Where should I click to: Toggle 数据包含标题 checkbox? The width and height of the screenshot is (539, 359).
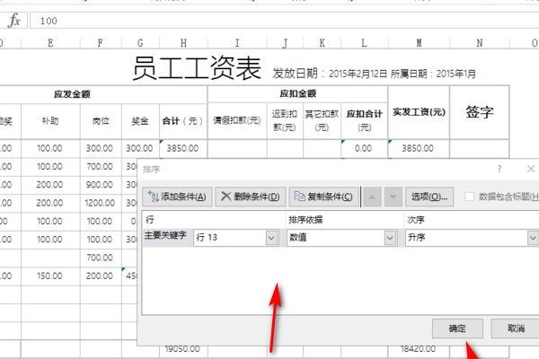469,197
